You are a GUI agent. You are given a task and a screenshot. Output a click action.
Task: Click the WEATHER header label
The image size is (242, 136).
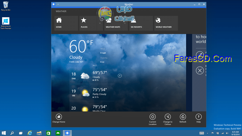(61, 11)
